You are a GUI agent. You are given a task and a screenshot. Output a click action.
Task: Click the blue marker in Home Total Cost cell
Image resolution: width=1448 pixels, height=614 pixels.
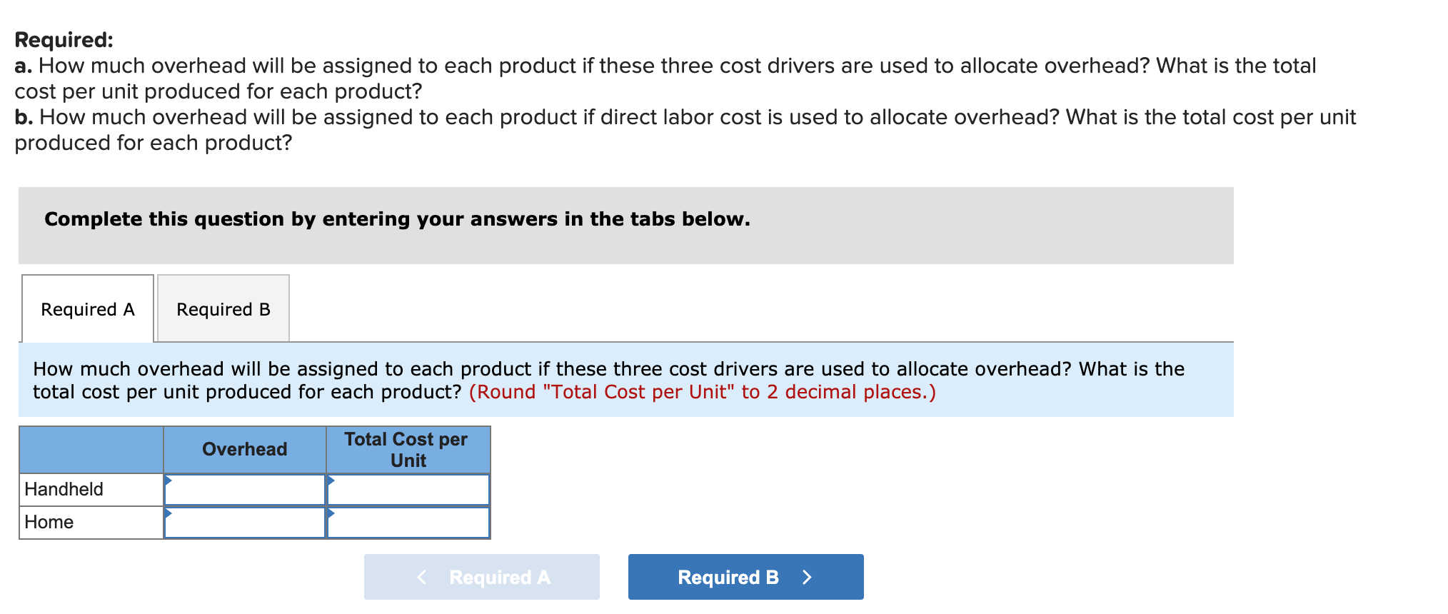pos(331,513)
